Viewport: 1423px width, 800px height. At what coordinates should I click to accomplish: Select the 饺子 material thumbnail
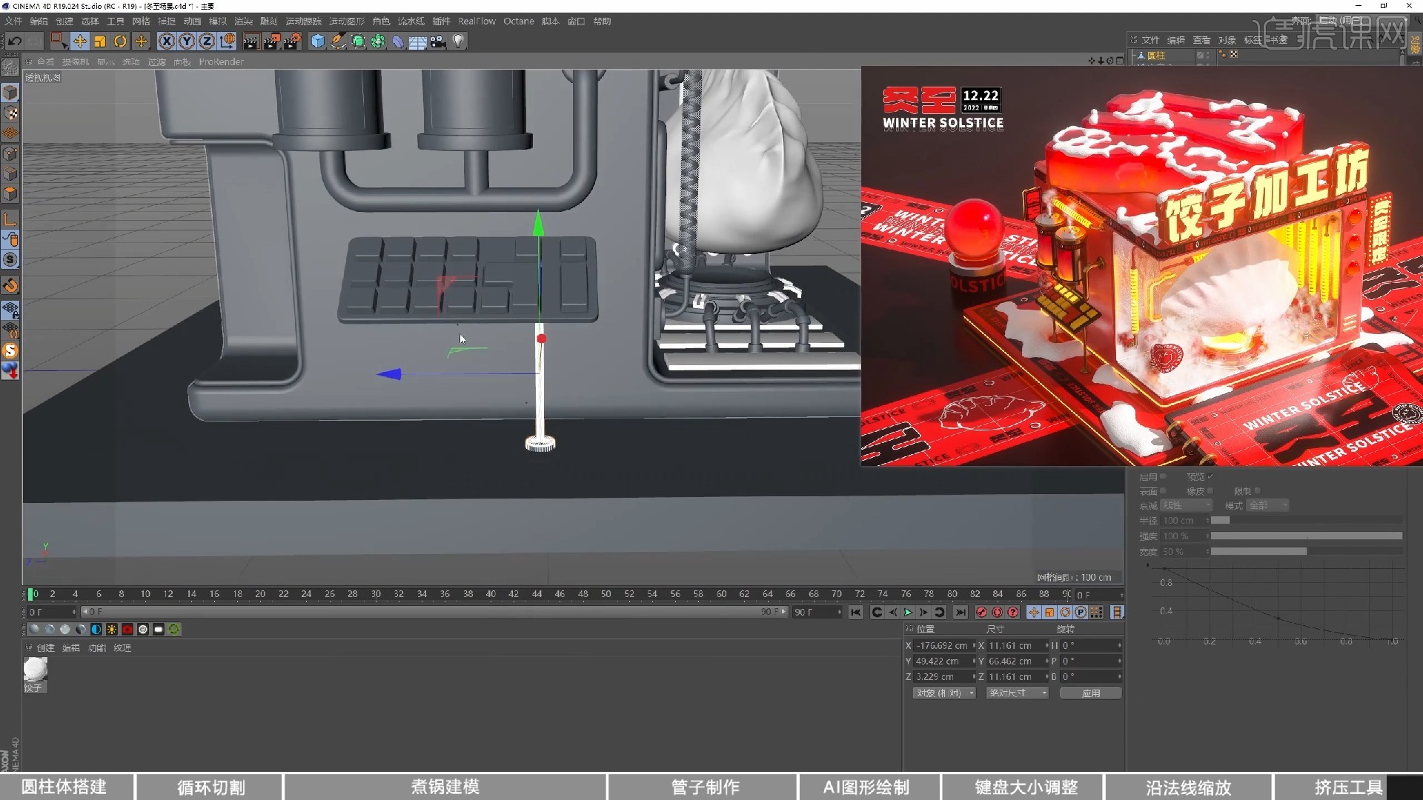35,670
